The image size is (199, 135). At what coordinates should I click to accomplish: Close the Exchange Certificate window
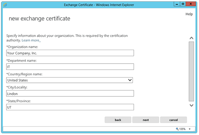click(191, 4)
